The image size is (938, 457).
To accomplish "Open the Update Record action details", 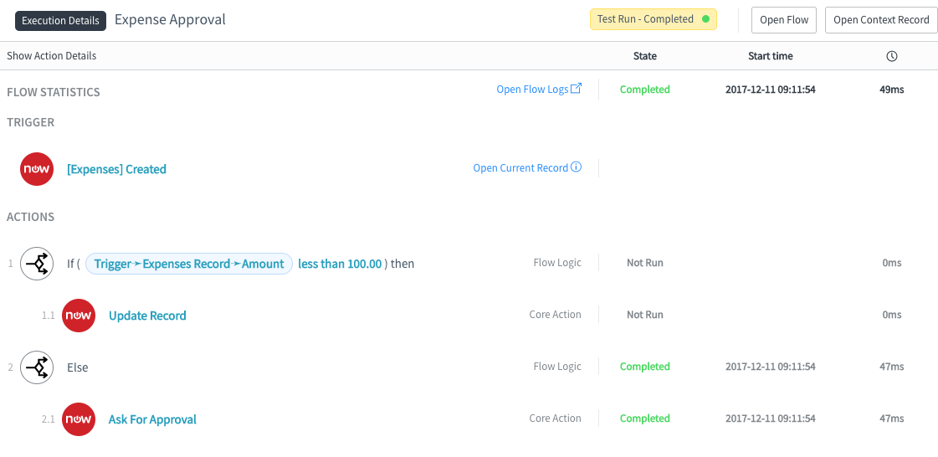I will (x=147, y=316).
